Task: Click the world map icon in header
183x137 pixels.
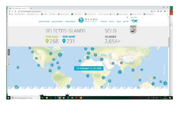Action: 134,21
